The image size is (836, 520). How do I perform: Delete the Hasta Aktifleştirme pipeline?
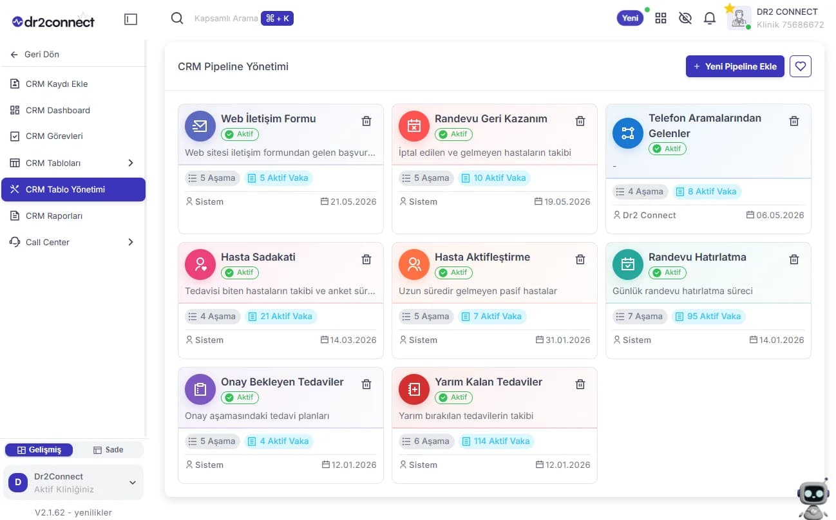(580, 259)
